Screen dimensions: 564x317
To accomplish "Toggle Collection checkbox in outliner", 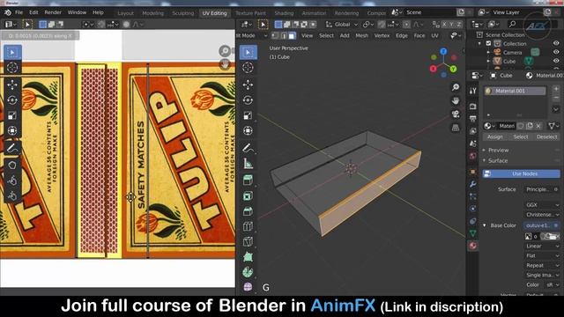I will pos(488,43).
